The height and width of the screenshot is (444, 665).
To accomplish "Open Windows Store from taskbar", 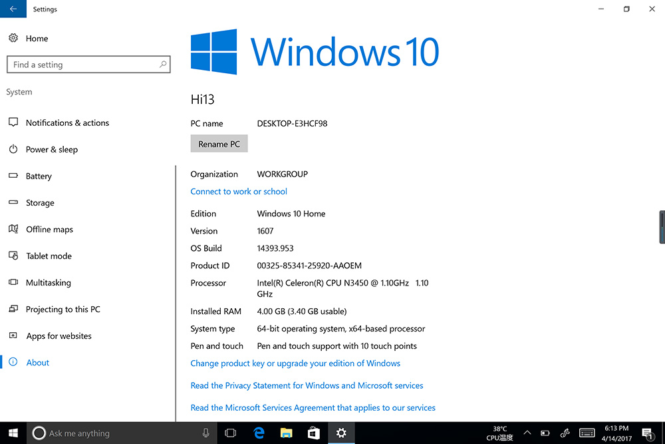I will (x=314, y=433).
